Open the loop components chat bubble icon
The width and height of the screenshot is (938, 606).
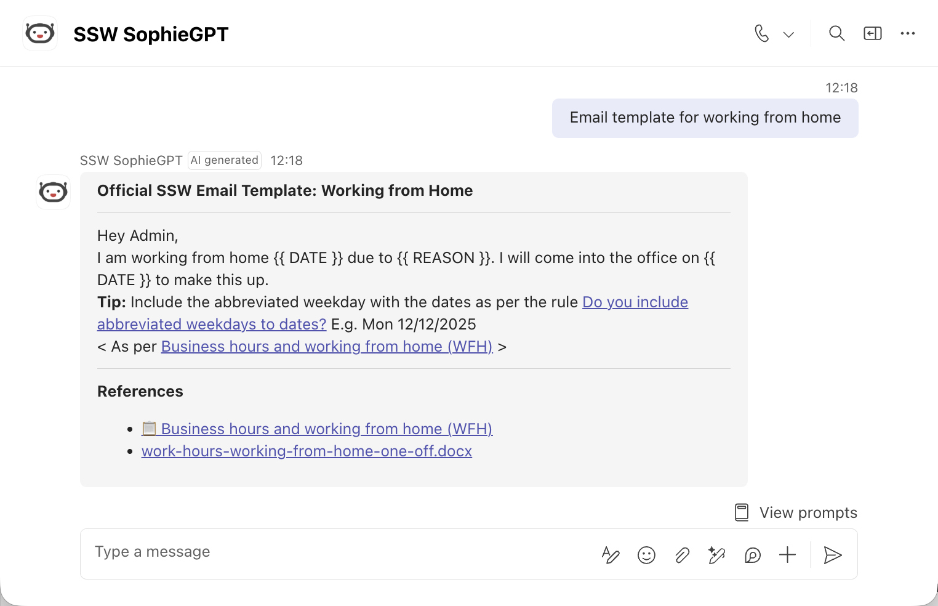[753, 555]
